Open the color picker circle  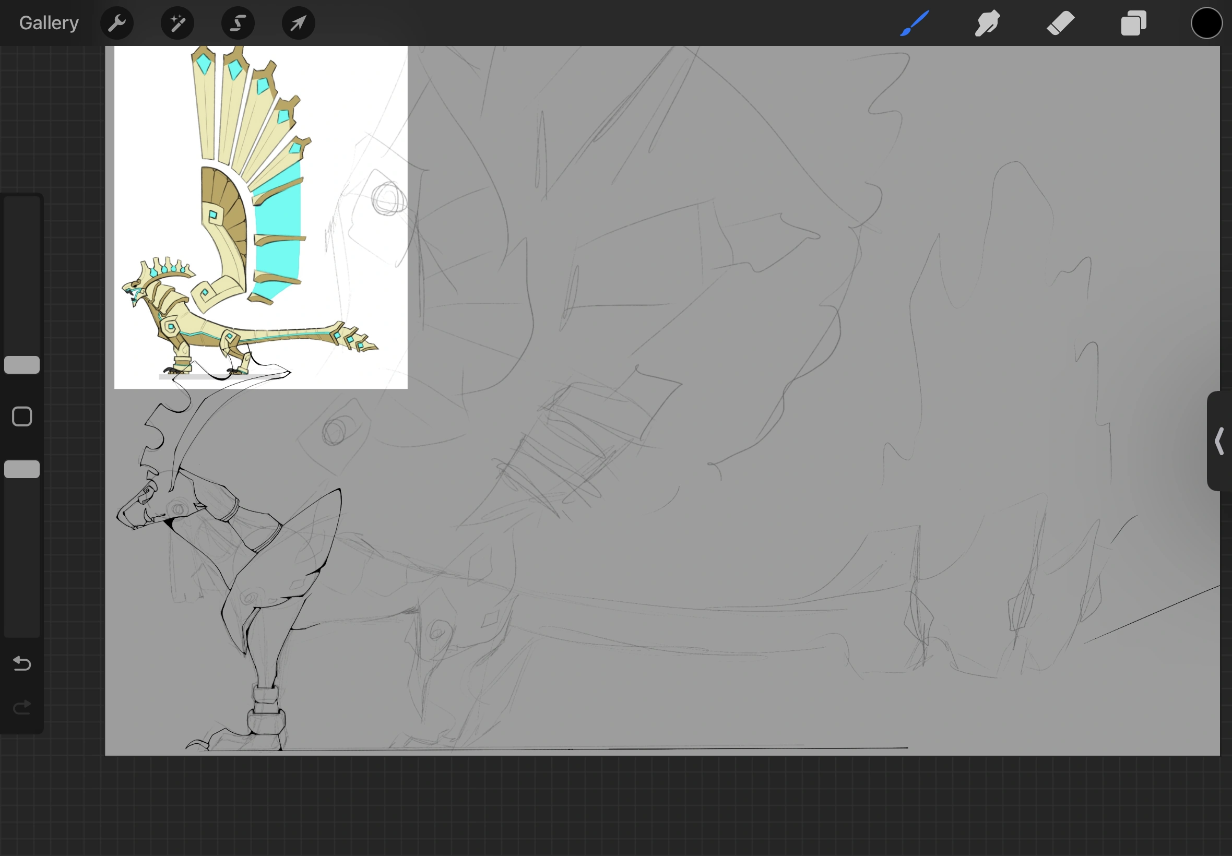tap(1206, 23)
